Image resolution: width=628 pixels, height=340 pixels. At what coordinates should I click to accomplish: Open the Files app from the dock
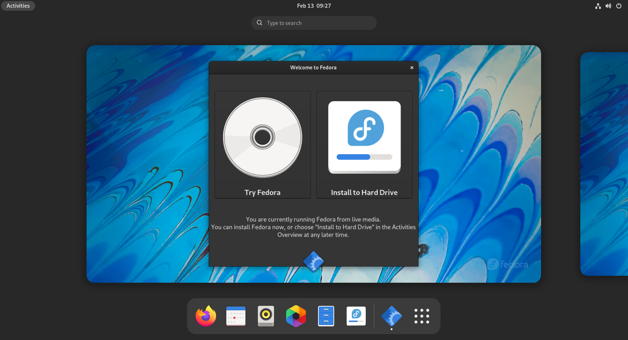click(x=326, y=316)
